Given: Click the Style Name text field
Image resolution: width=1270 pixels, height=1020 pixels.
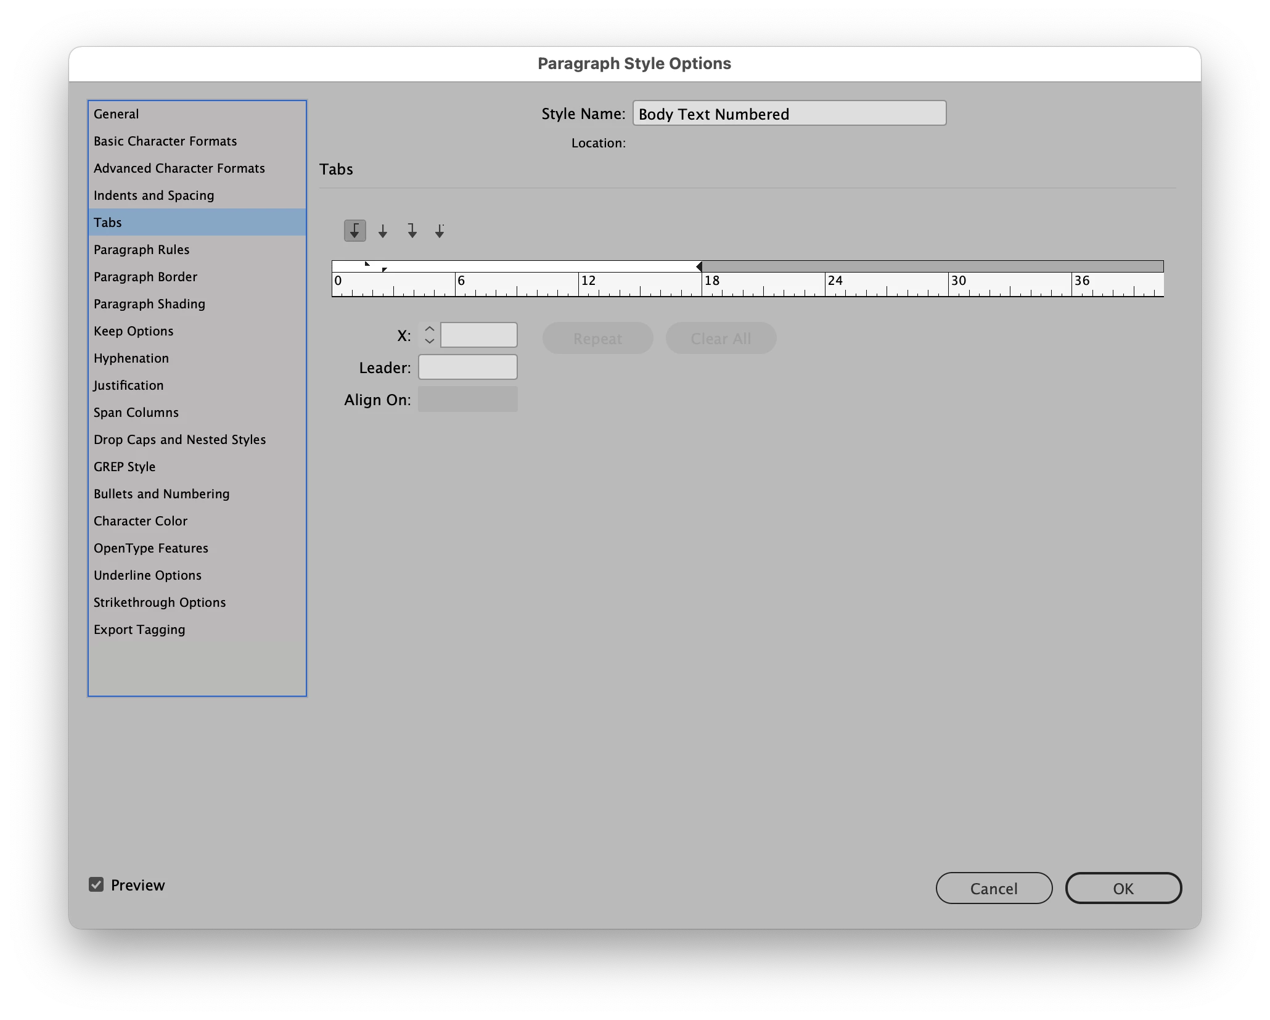Looking at the screenshot, I should coord(789,114).
